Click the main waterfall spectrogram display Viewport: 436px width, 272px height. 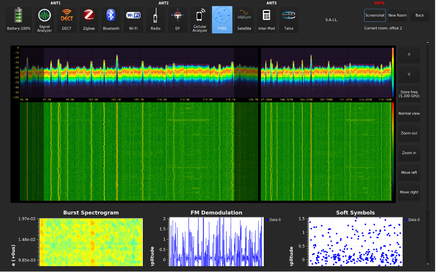click(x=138, y=152)
